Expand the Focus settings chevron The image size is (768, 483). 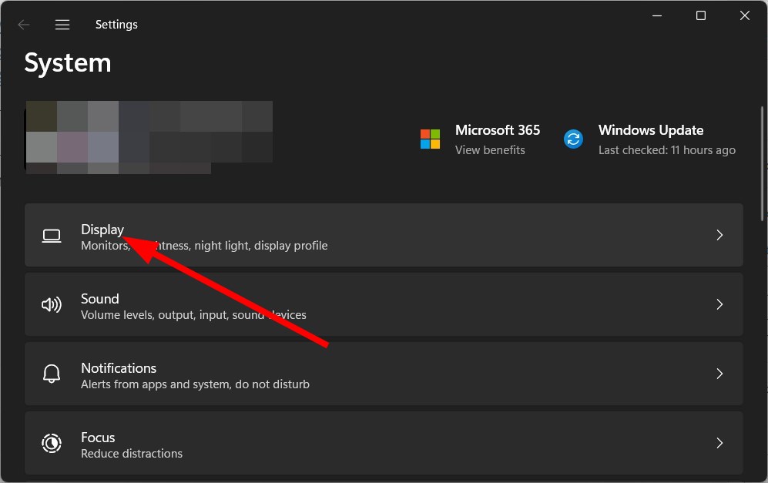pyautogui.click(x=719, y=443)
